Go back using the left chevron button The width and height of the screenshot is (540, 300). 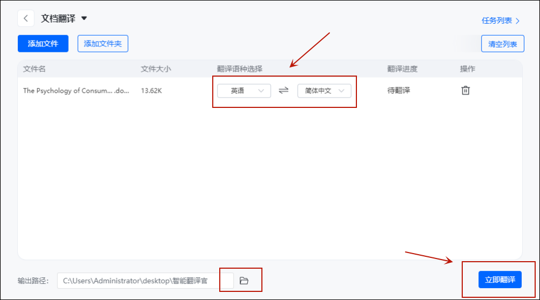26,18
